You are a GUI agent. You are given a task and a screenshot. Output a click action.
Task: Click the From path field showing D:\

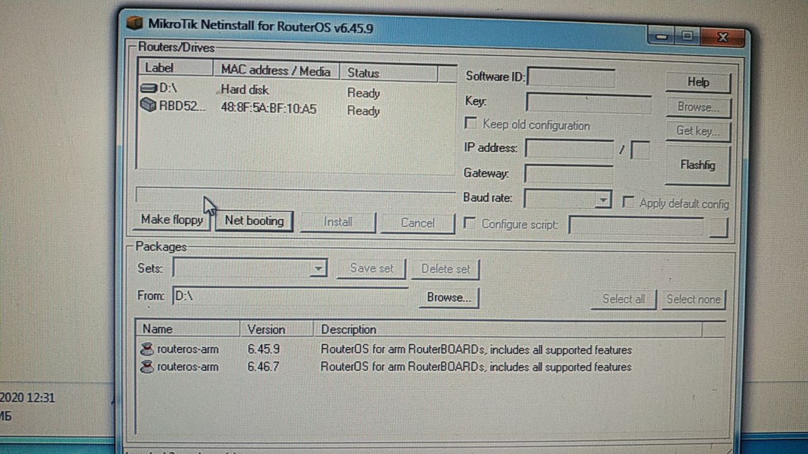point(290,296)
